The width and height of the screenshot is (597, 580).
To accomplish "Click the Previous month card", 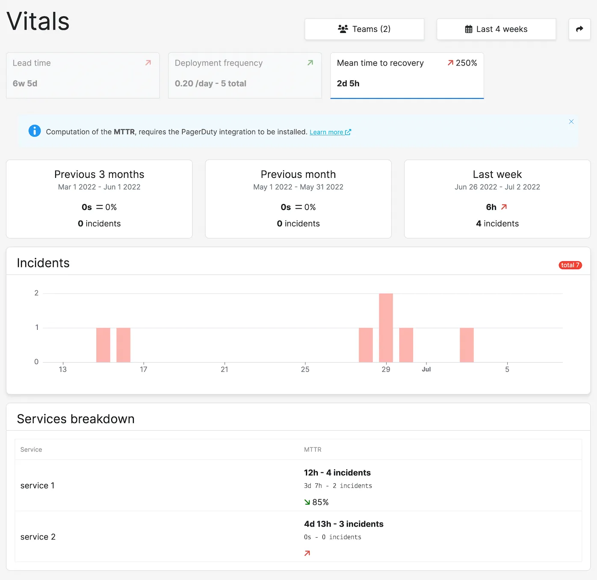I will 298,199.
